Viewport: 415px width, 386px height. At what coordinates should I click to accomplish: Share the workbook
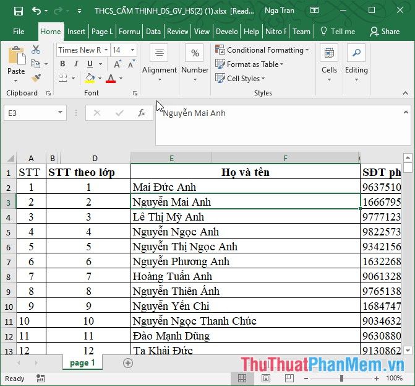coord(385,32)
